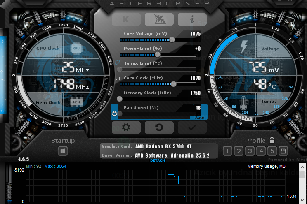Click the version number 4.6.5
The image size is (307, 204).
24,159
